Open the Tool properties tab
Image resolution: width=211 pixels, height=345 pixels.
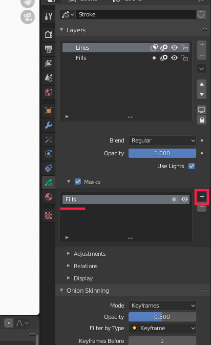click(x=49, y=16)
